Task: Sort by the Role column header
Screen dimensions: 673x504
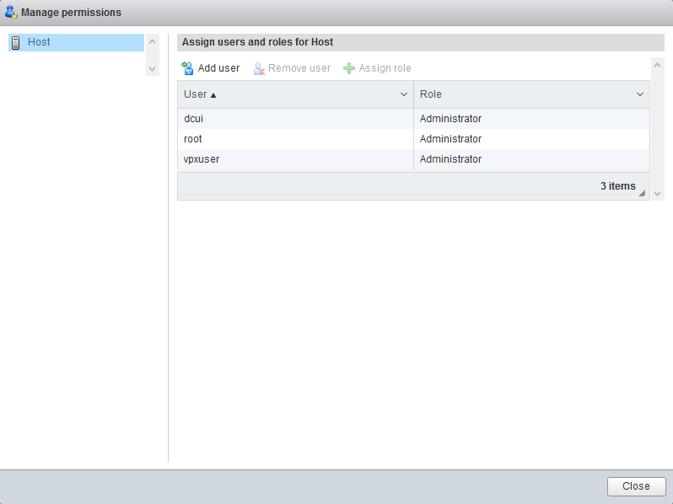Action: (x=531, y=94)
